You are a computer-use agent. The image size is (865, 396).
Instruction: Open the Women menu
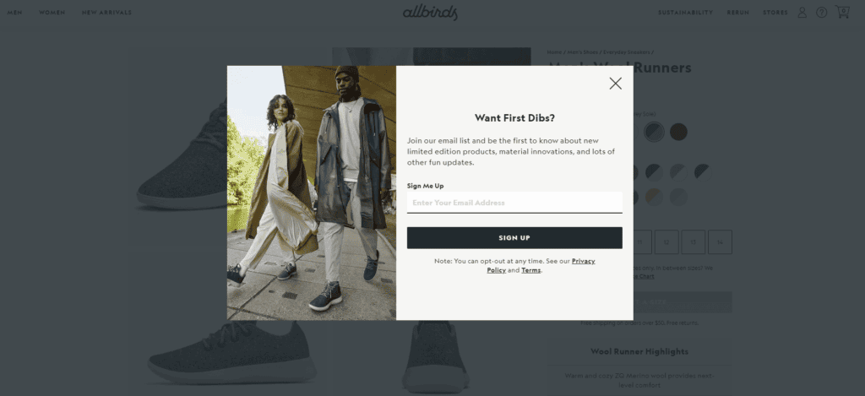[52, 13]
